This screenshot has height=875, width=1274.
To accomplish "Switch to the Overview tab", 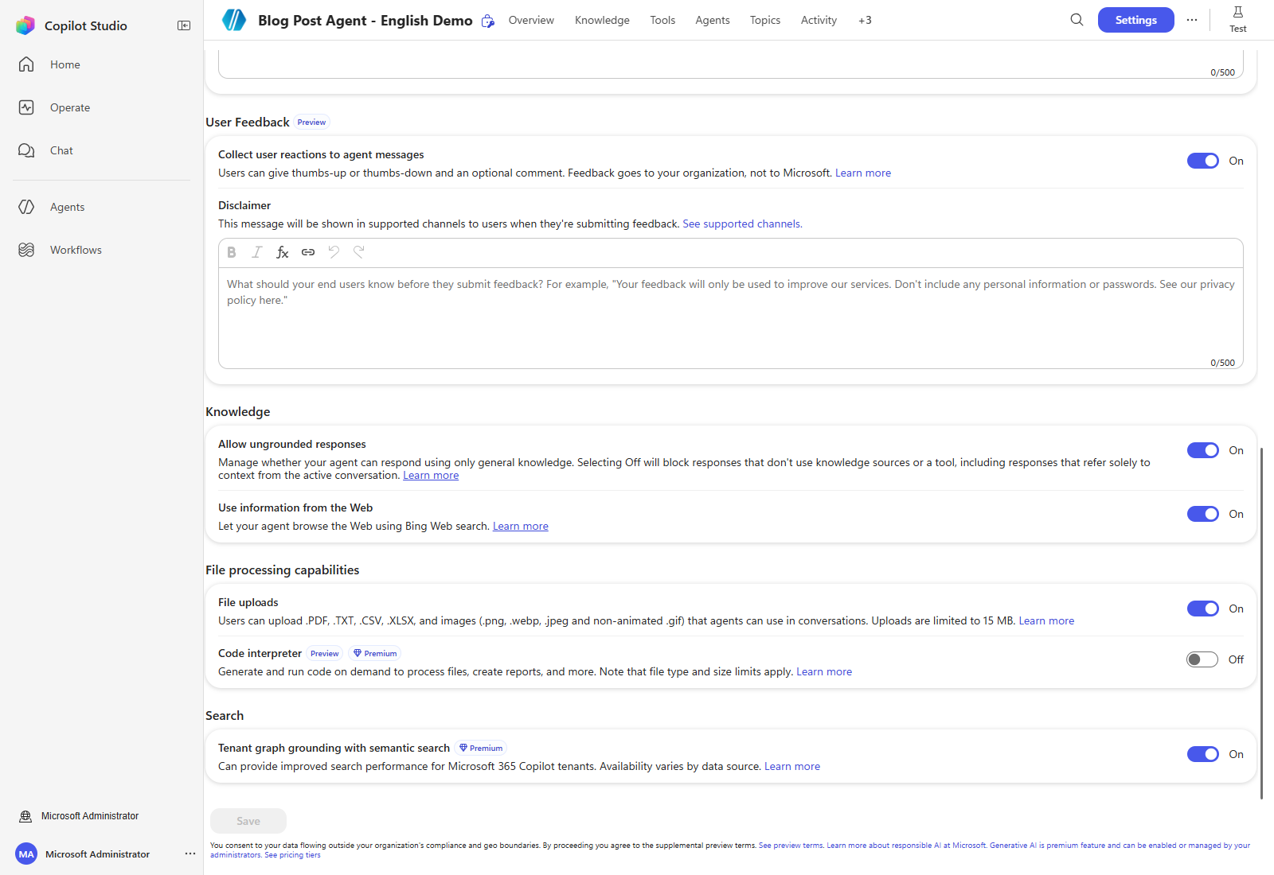I will (531, 20).
